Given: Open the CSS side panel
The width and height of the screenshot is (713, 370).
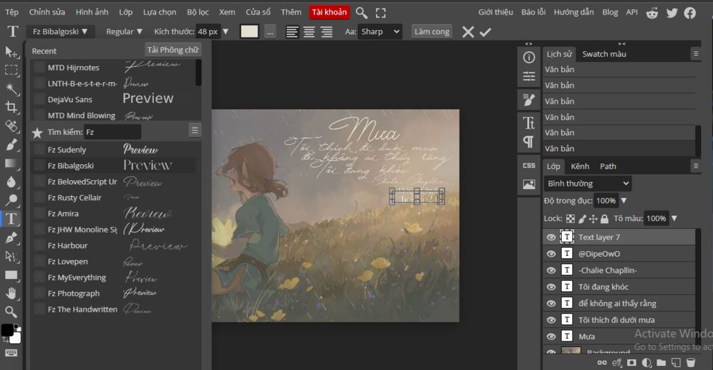Looking at the screenshot, I should [x=529, y=166].
